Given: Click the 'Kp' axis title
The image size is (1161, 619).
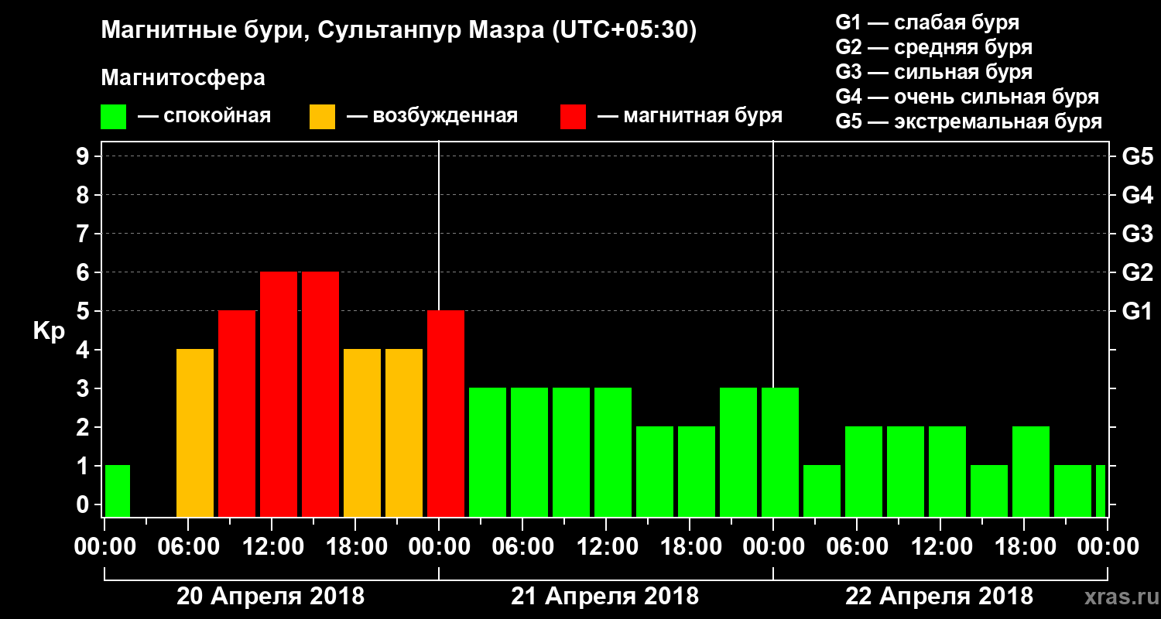Looking at the screenshot, I should tap(49, 331).
